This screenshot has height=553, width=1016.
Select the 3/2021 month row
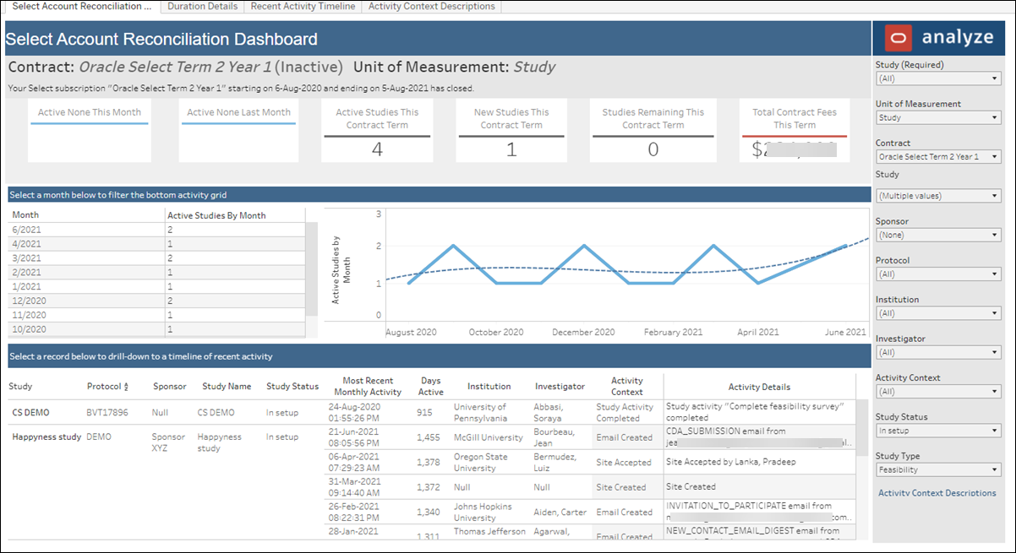156,258
